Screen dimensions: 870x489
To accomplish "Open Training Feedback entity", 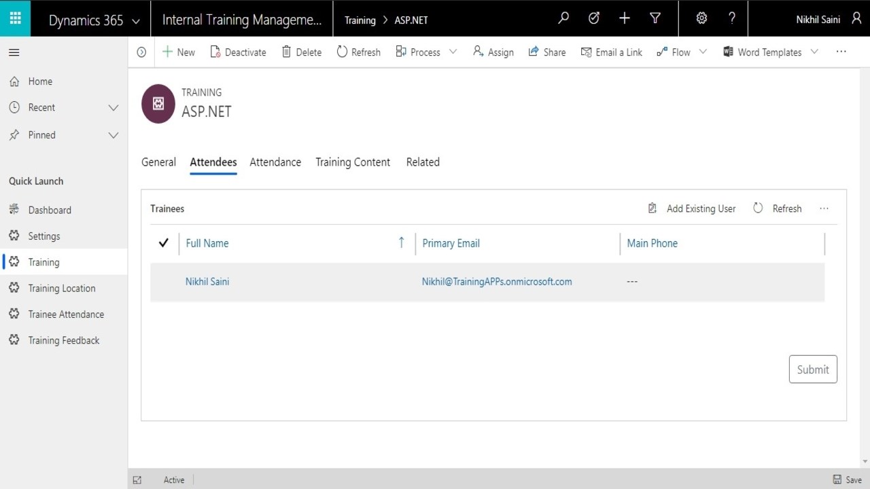I will click(64, 340).
